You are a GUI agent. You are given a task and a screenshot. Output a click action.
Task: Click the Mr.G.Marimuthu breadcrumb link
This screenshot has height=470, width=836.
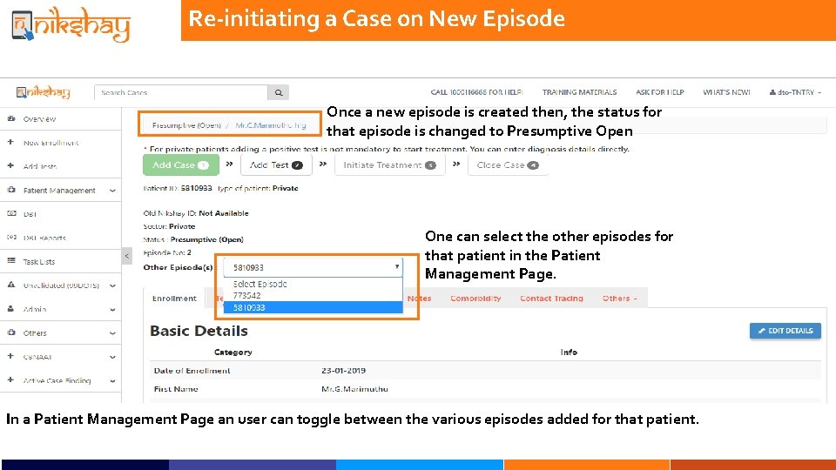tap(271, 125)
